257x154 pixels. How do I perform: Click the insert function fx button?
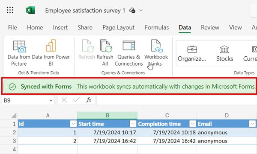89,100
